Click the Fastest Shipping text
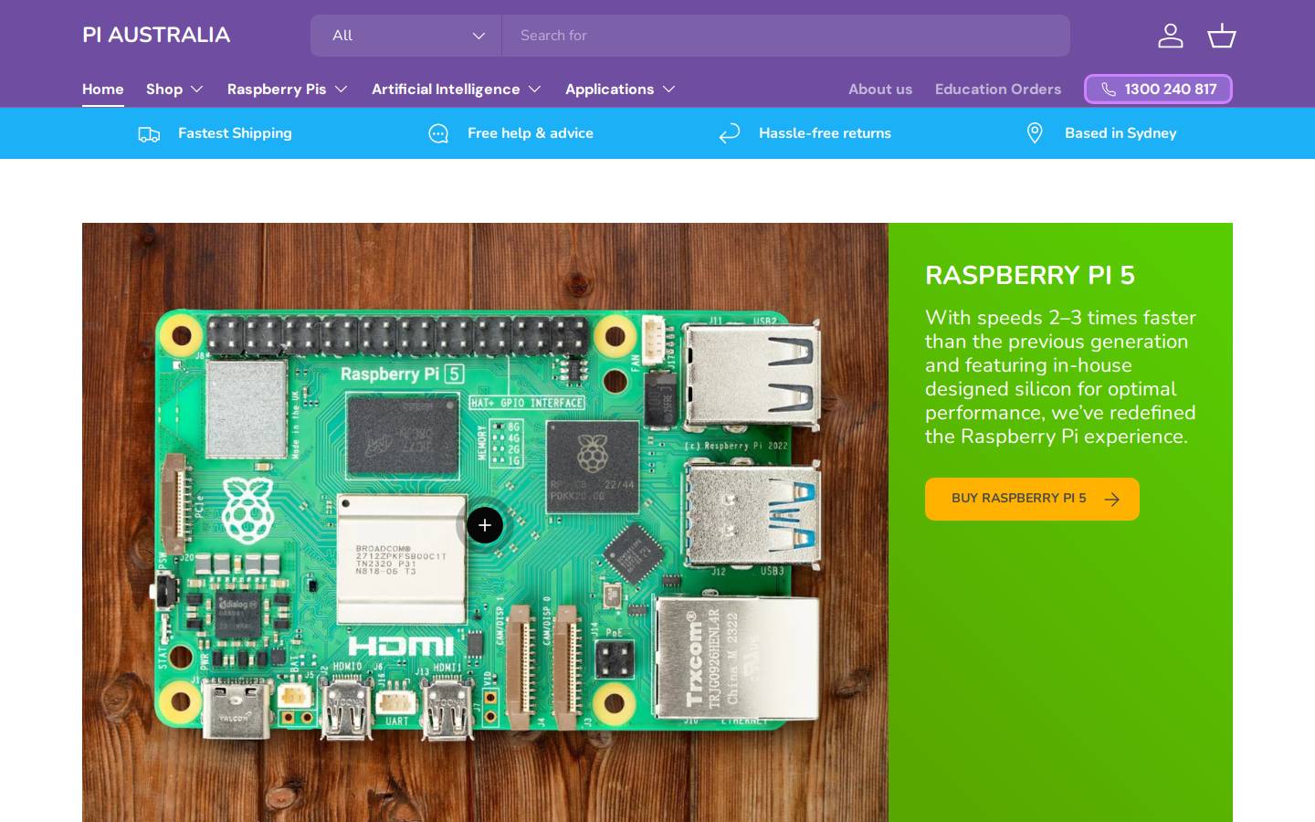1315x822 pixels. [x=235, y=133]
